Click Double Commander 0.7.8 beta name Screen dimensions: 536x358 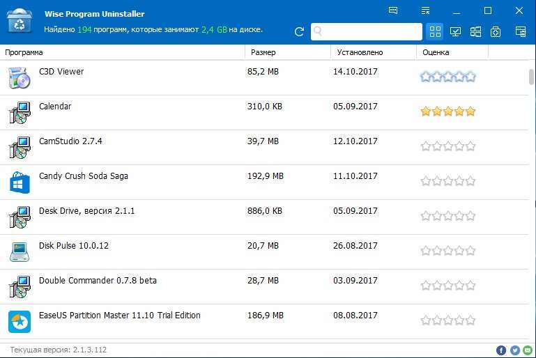pyautogui.click(x=98, y=281)
